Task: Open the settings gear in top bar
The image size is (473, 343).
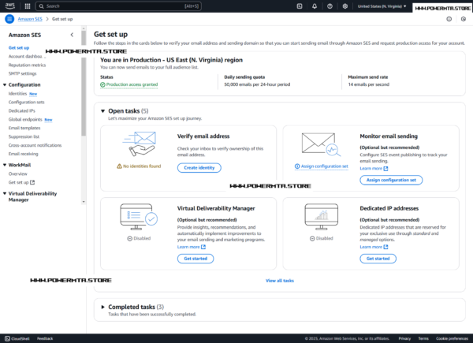Action: (345, 6)
